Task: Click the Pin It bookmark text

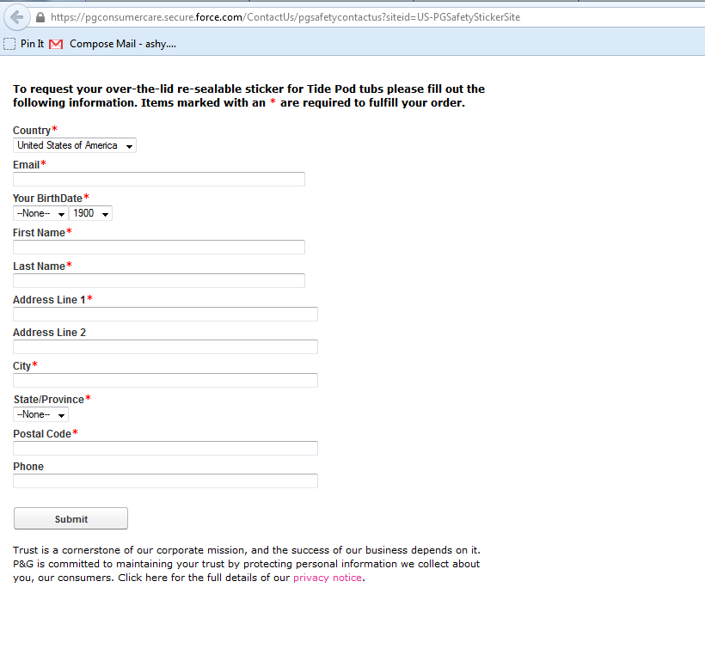Action: point(33,44)
